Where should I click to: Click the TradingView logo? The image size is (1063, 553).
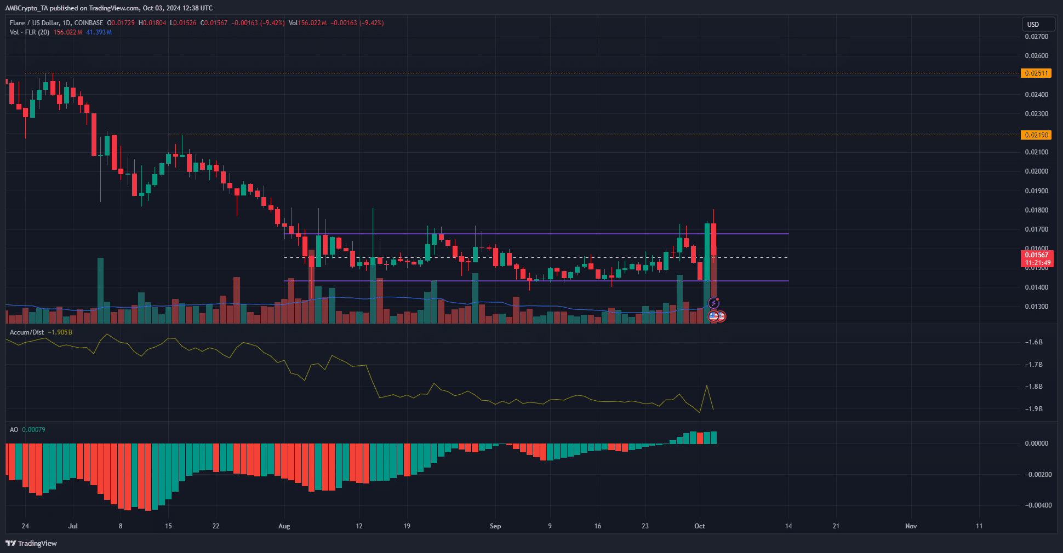pos(31,543)
